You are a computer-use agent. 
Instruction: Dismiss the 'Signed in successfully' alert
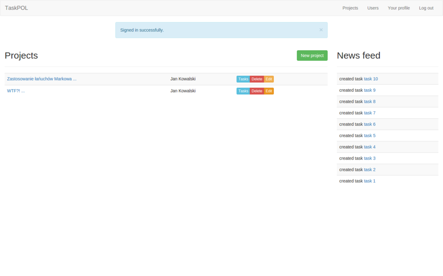click(x=321, y=30)
